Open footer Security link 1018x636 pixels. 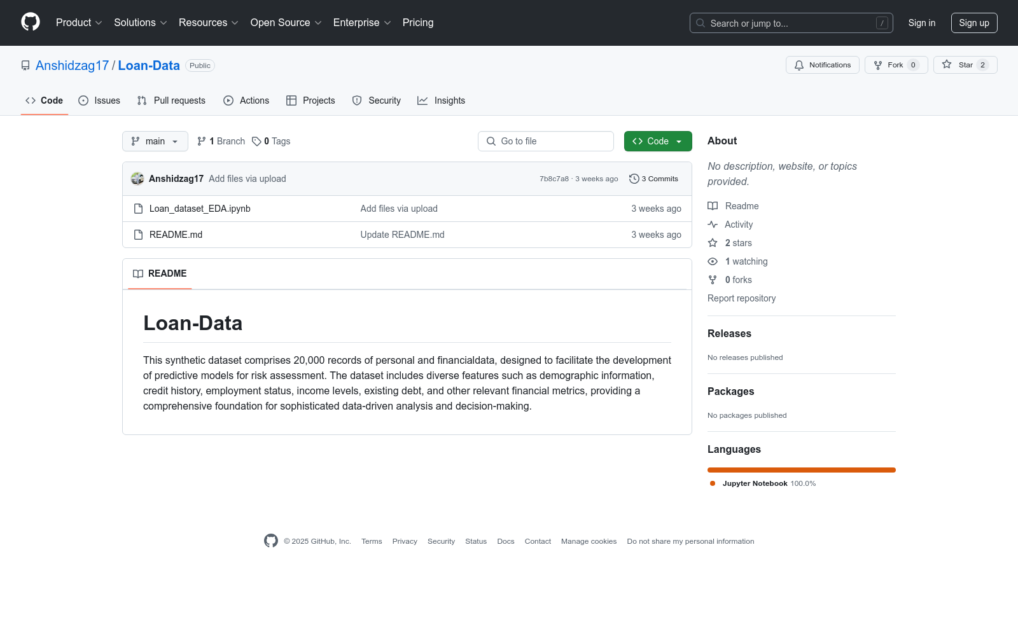[x=441, y=541]
